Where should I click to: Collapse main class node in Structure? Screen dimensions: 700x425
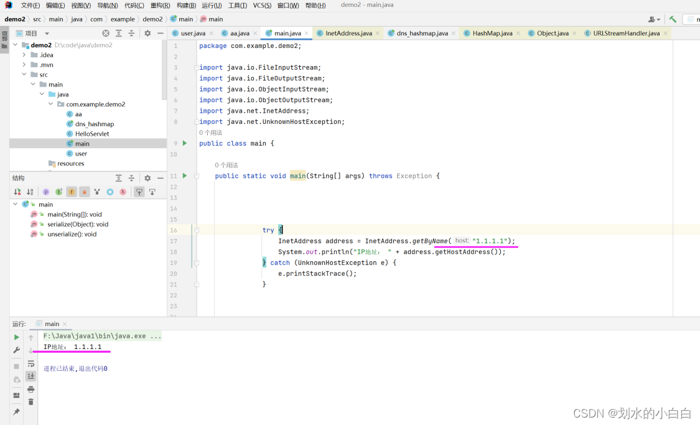pos(16,204)
